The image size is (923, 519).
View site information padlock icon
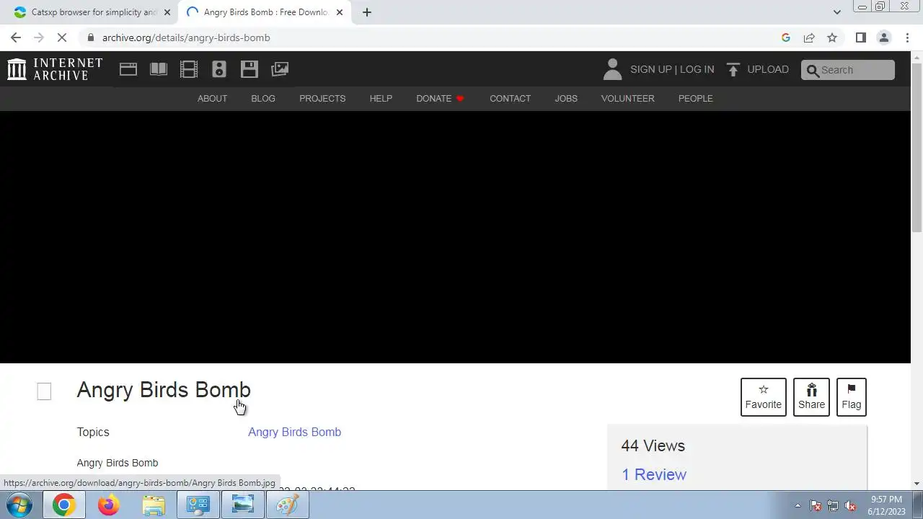[90, 37]
